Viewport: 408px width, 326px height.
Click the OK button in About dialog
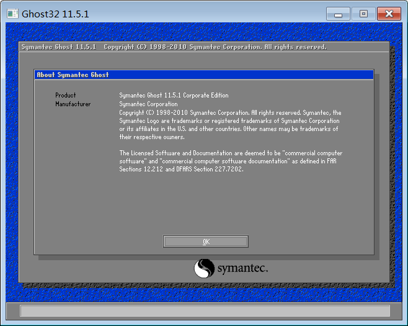[x=206, y=242]
